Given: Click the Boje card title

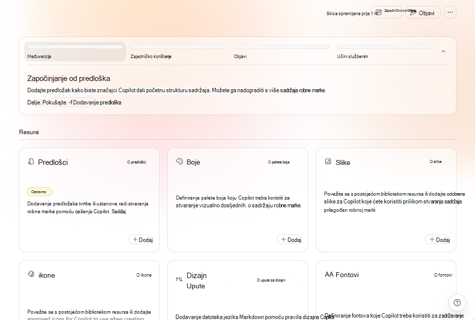Looking at the screenshot, I should pos(193,162).
